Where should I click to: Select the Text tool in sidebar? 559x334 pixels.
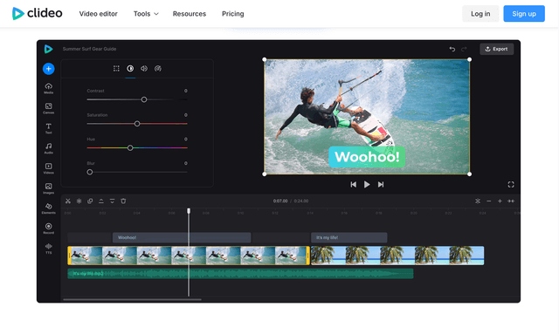point(49,128)
